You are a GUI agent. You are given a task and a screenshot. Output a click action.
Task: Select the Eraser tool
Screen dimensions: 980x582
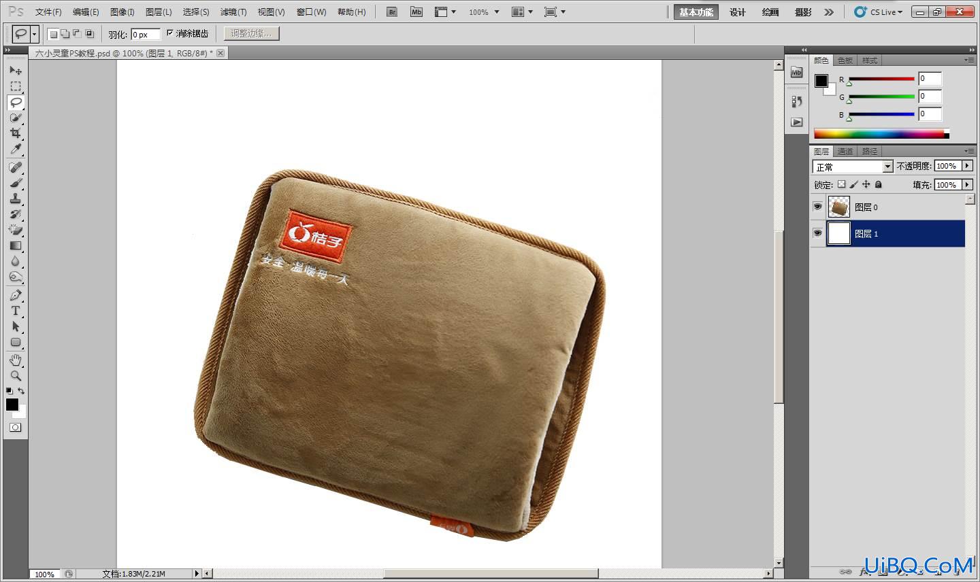click(x=16, y=230)
